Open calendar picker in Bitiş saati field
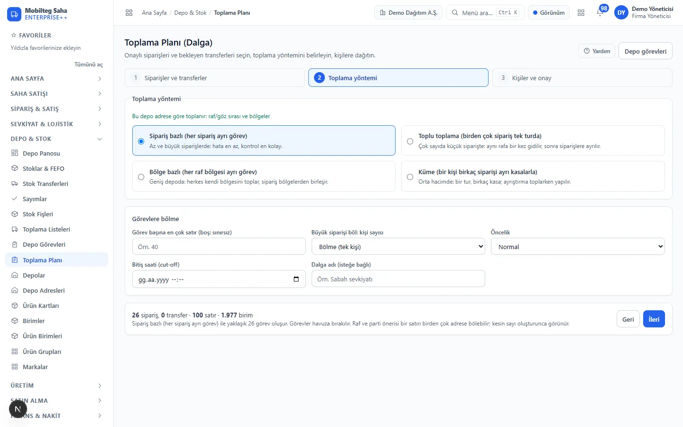This screenshot has width=683, height=427. click(296, 279)
